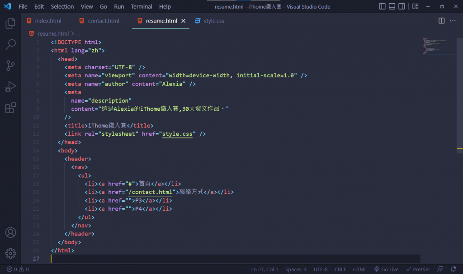The image size is (463, 274).
Task: Start Go Live server
Action: point(386,269)
